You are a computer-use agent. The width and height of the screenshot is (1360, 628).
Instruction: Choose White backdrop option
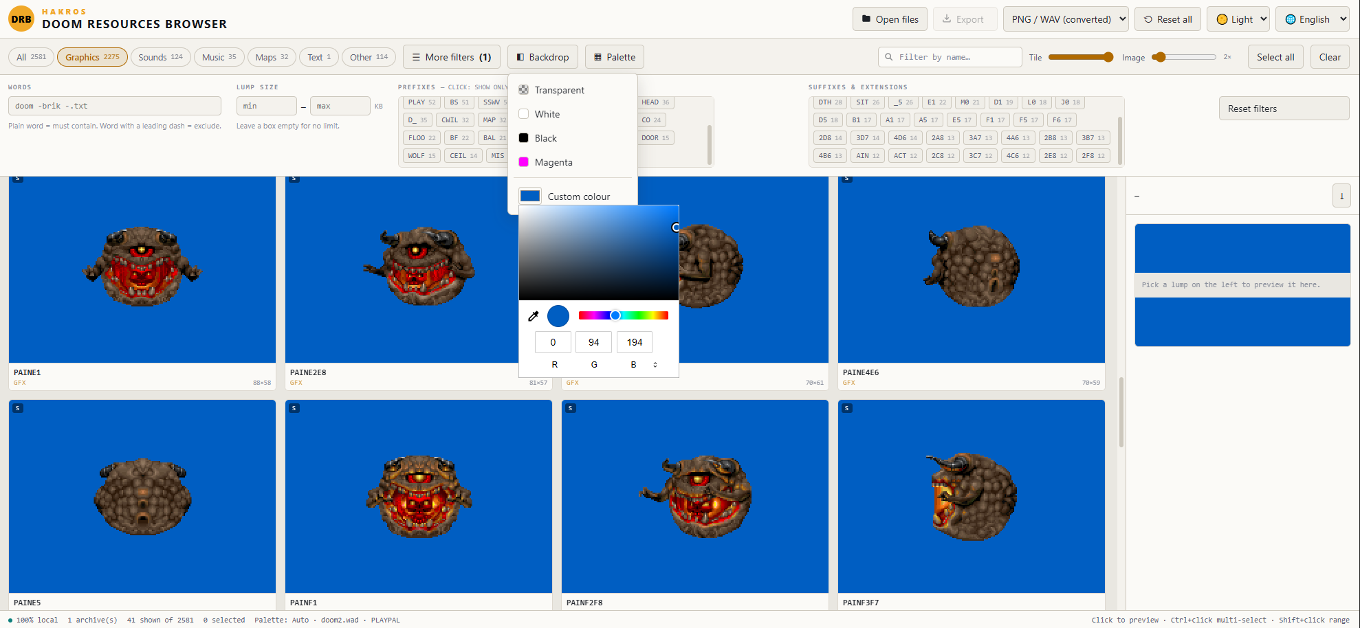573,114
